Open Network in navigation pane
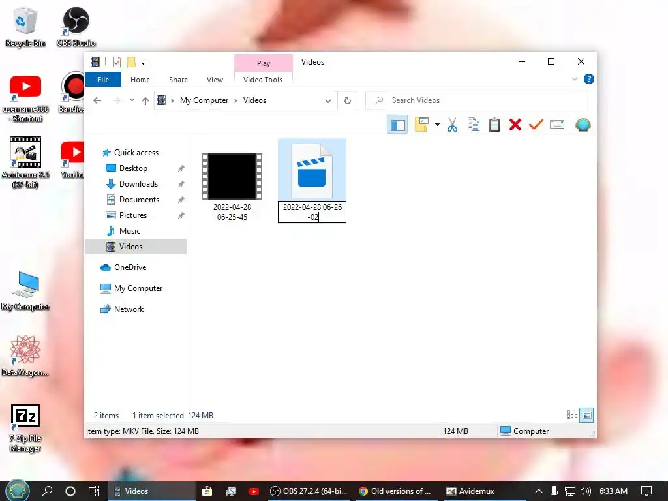 [129, 309]
